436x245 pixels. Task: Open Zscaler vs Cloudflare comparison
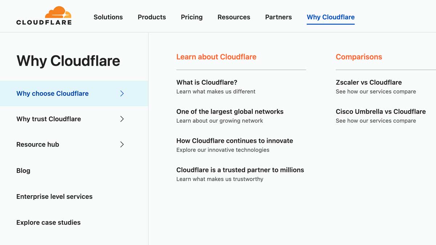369,82
